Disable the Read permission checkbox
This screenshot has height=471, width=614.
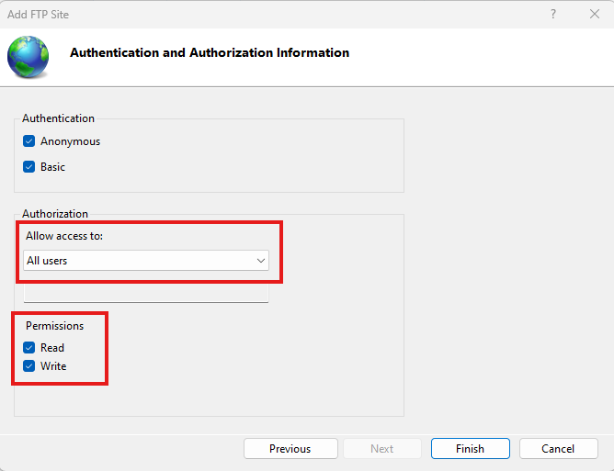coord(29,348)
